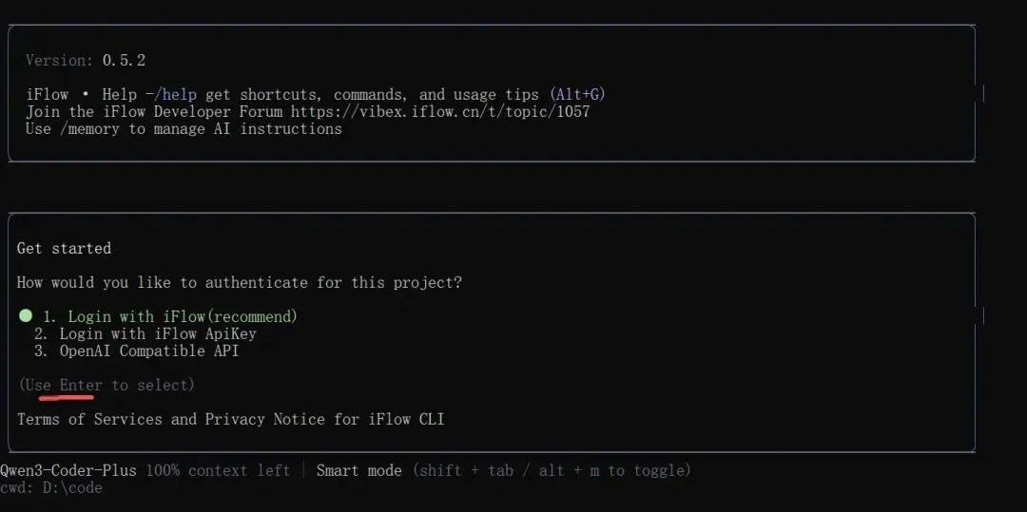Click the "100% context left" indicator

coord(218,470)
